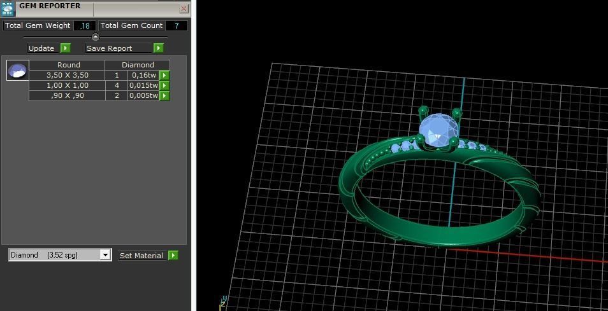Select the center round diamond on the ring
608x311 pixels.
(x=439, y=131)
